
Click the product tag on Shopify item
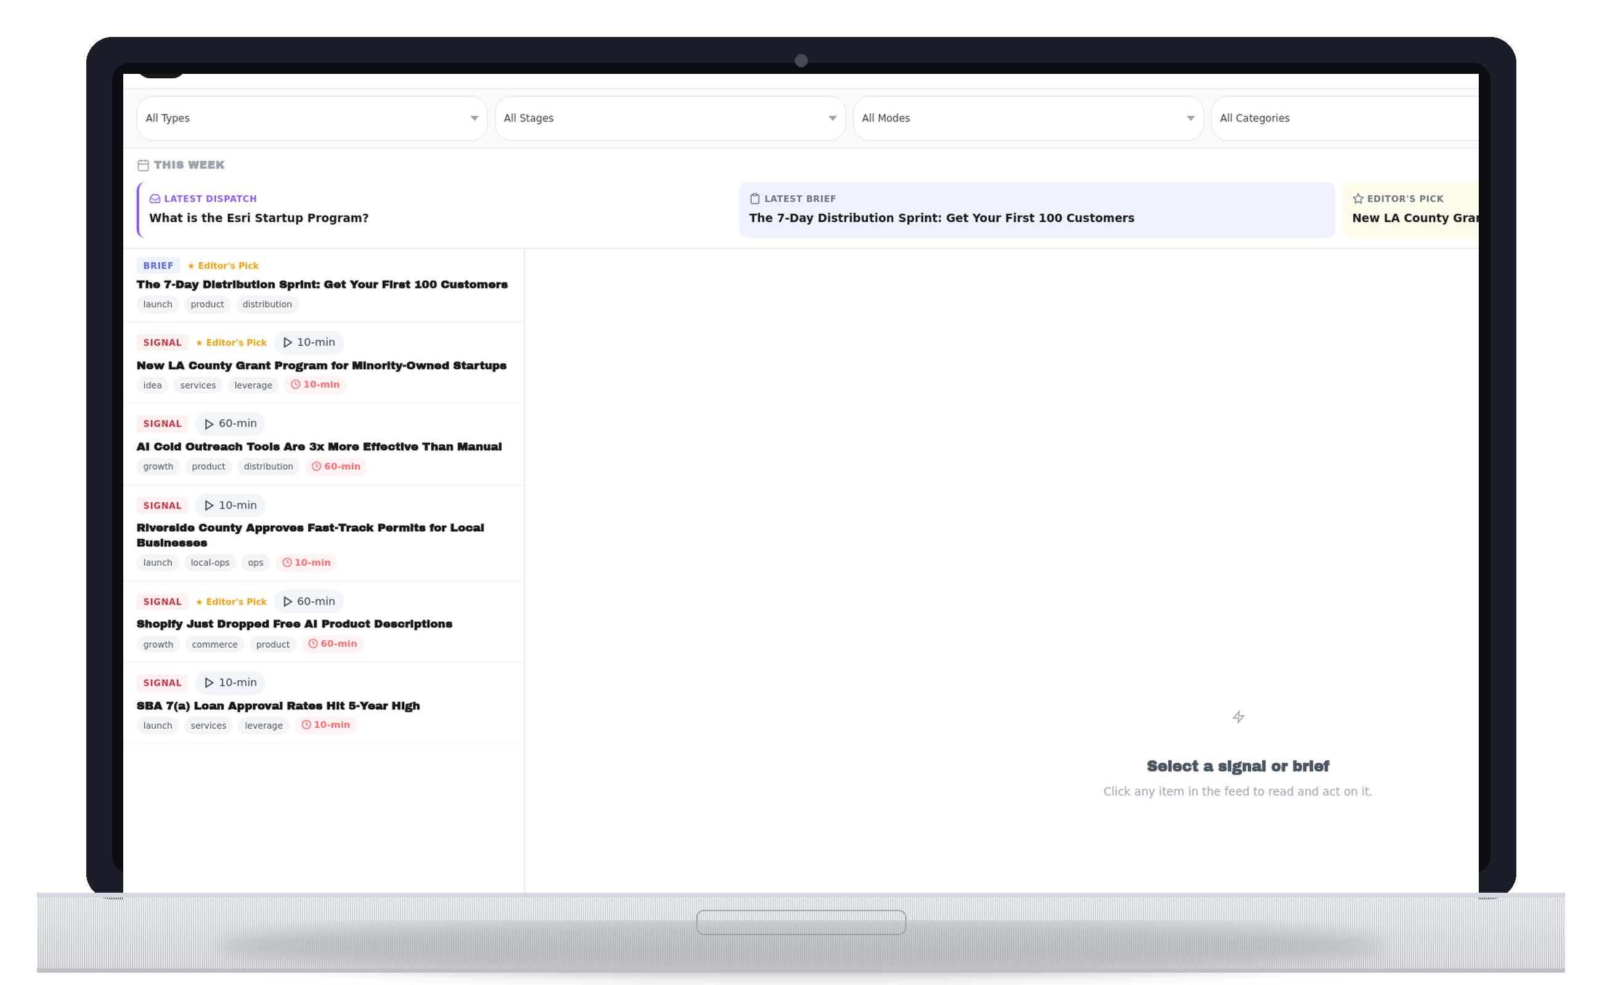(272, 645)
